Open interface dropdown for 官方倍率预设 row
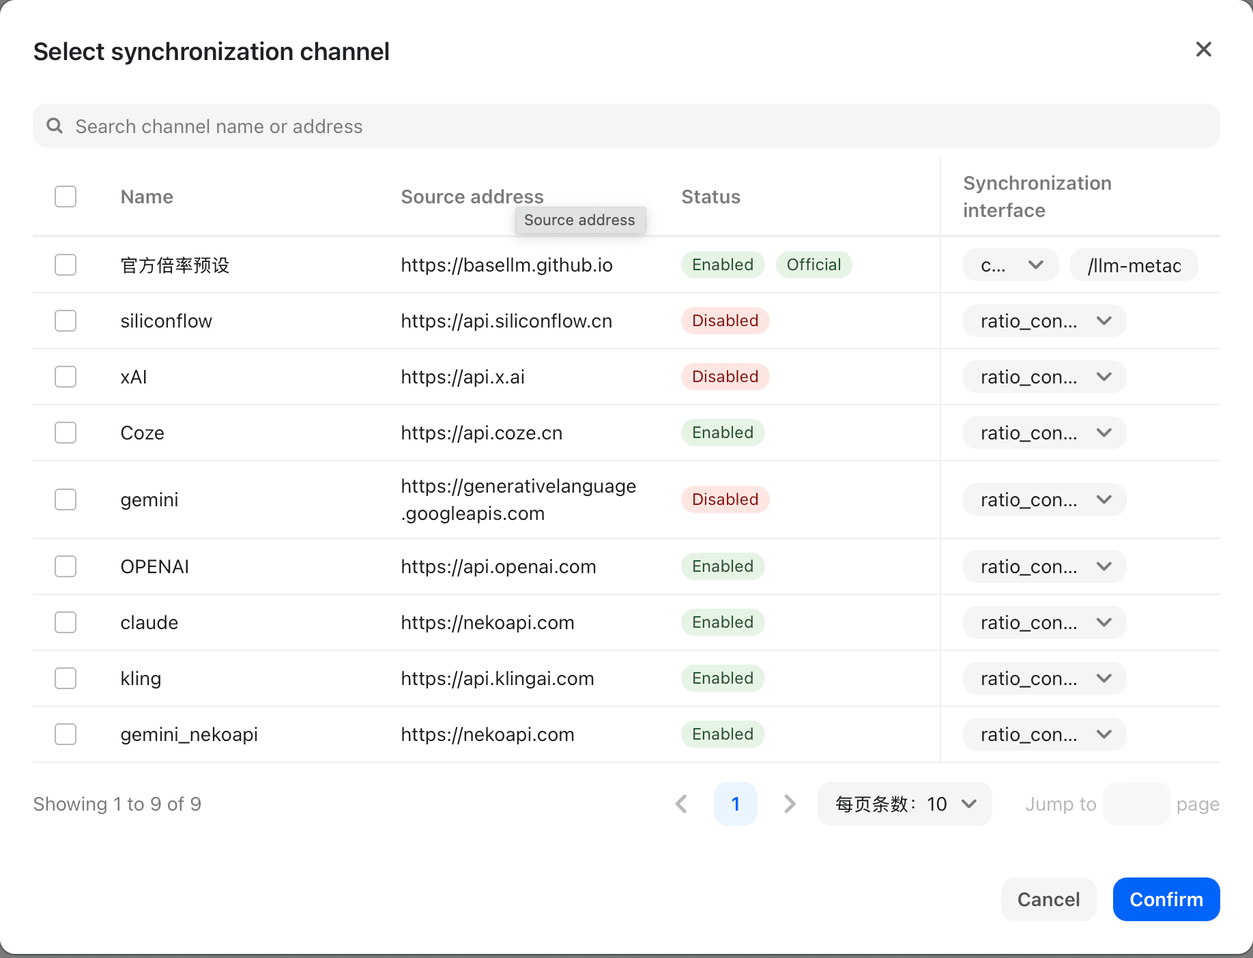This screenshot has width=1253, height=958. point(1011,265)
